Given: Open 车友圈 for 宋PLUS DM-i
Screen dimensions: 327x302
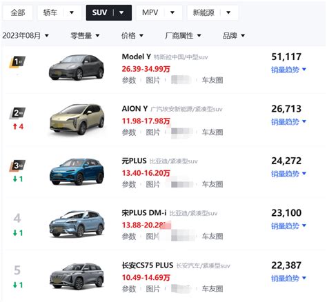Looking at the screenshot, I should (x=212, y=236).
